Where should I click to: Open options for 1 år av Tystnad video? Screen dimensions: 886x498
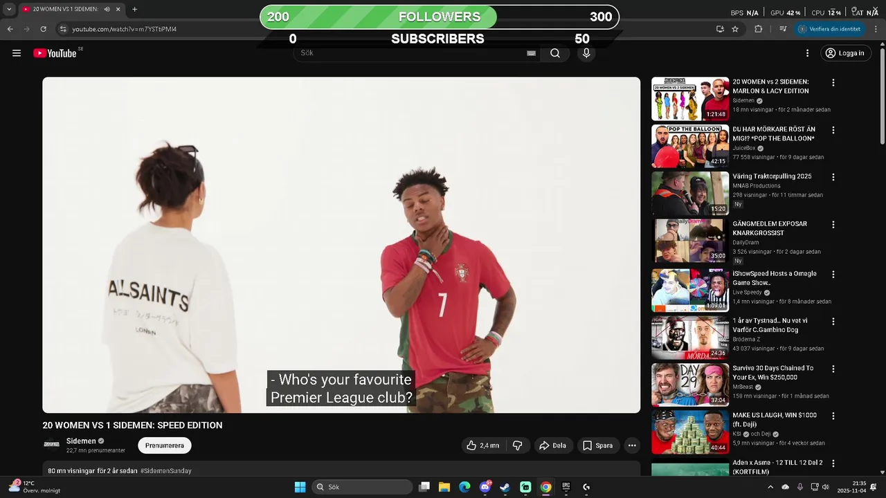[833, 322]
